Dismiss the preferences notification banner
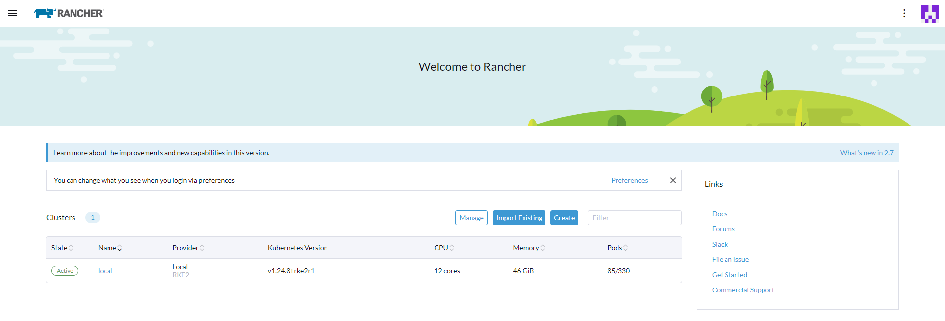945x321 pixels. pos(673,180)
